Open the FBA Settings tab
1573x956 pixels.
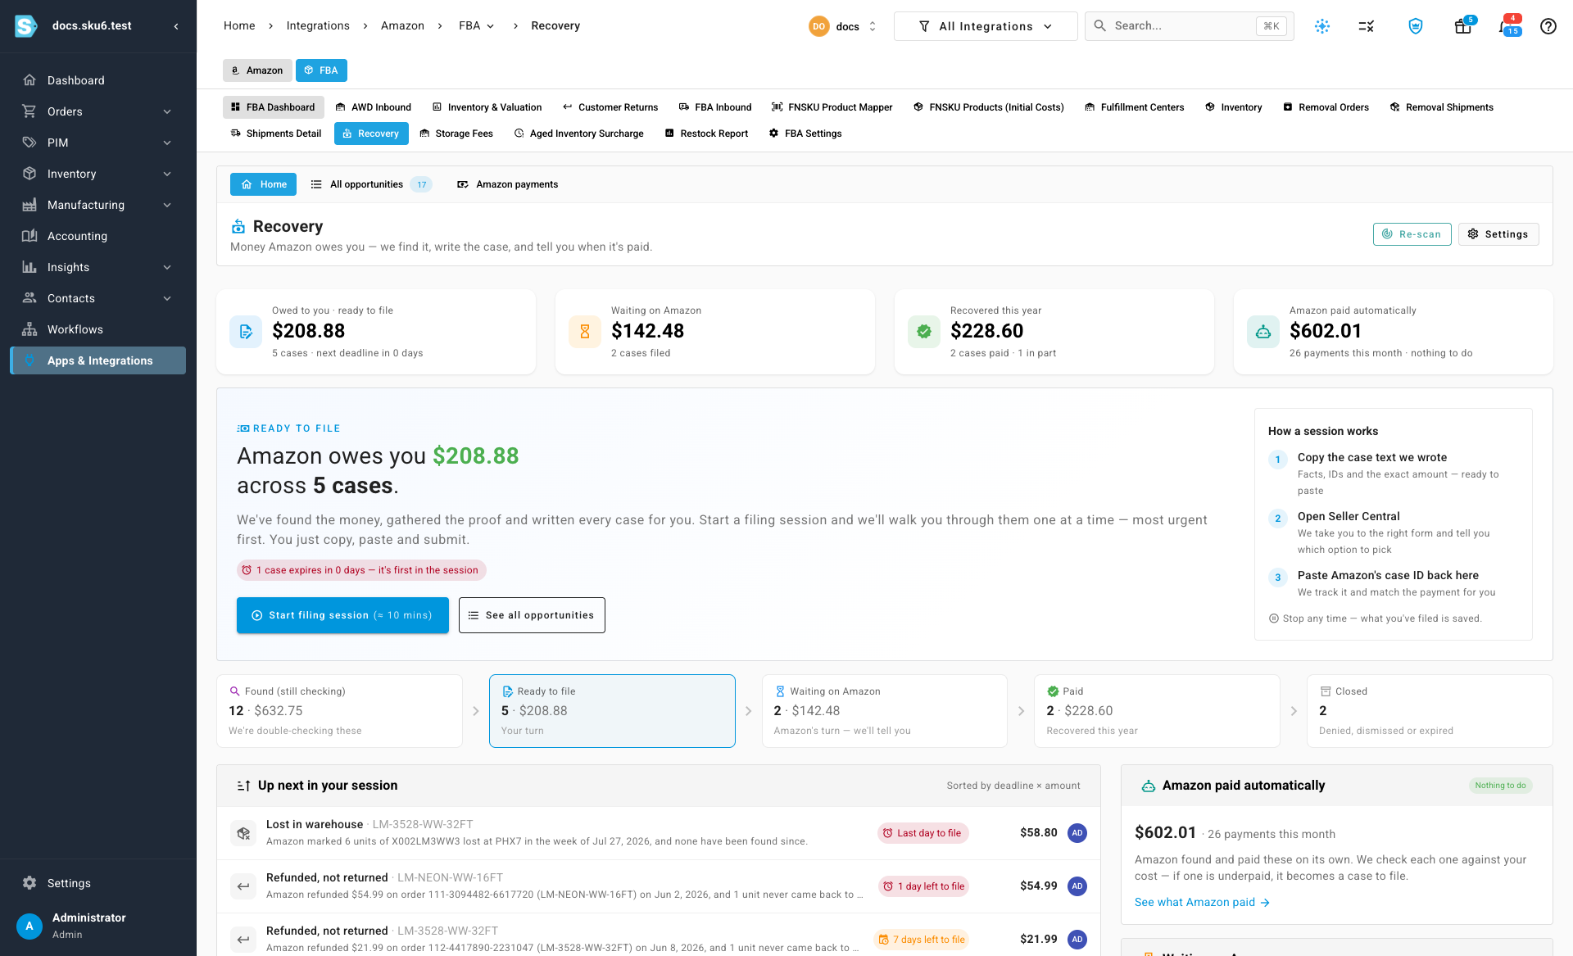(x=805, y=134)
